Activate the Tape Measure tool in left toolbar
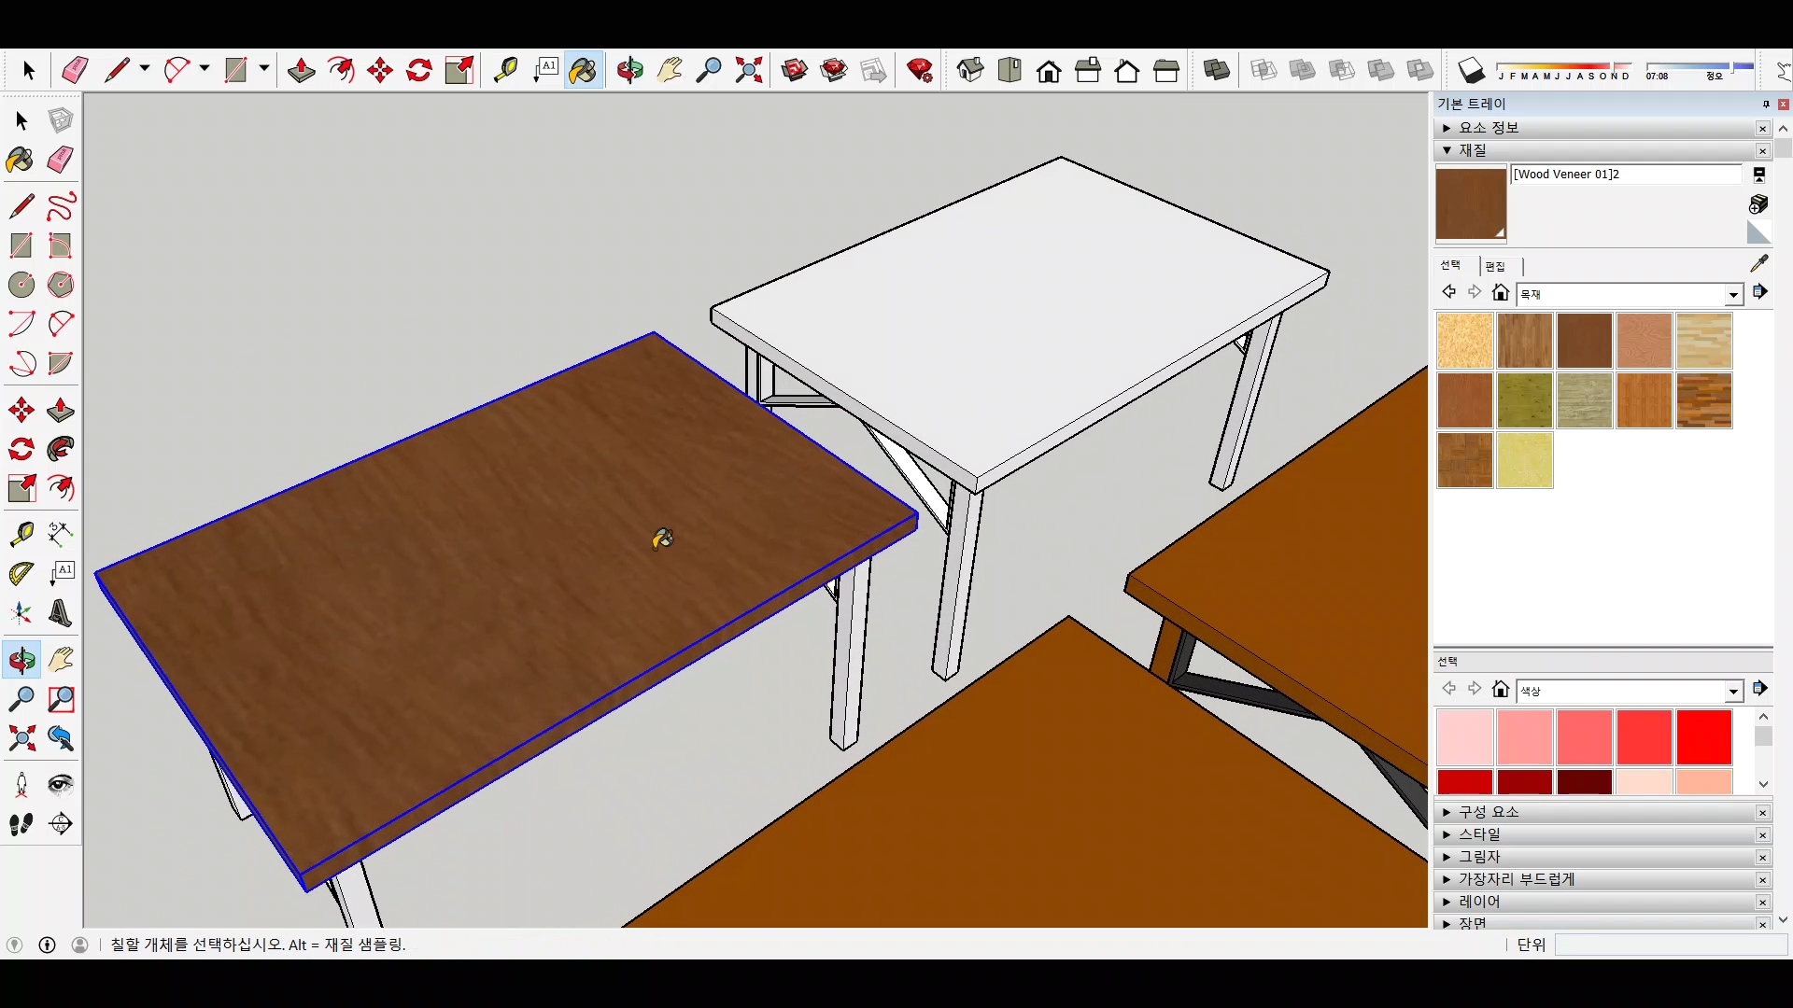 pyautogui.click(x=21, y=534)
